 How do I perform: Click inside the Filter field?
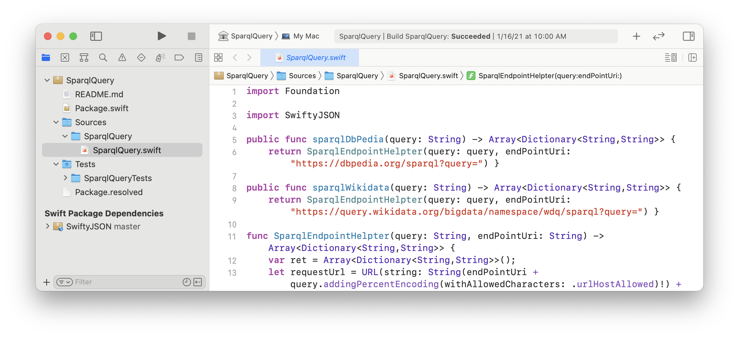pos(111,282)
